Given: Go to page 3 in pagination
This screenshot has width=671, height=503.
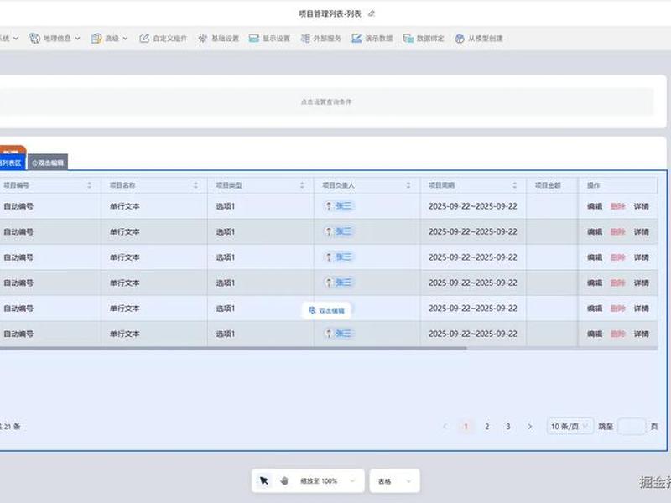Looking at the screenshot, I should tap(508, 427).
